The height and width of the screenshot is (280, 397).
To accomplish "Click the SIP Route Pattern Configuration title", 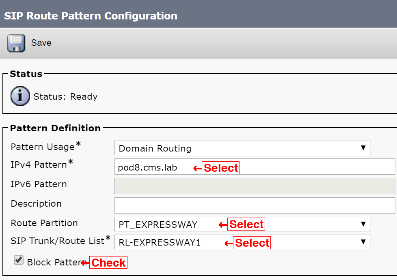I will (x=91, y=16).
